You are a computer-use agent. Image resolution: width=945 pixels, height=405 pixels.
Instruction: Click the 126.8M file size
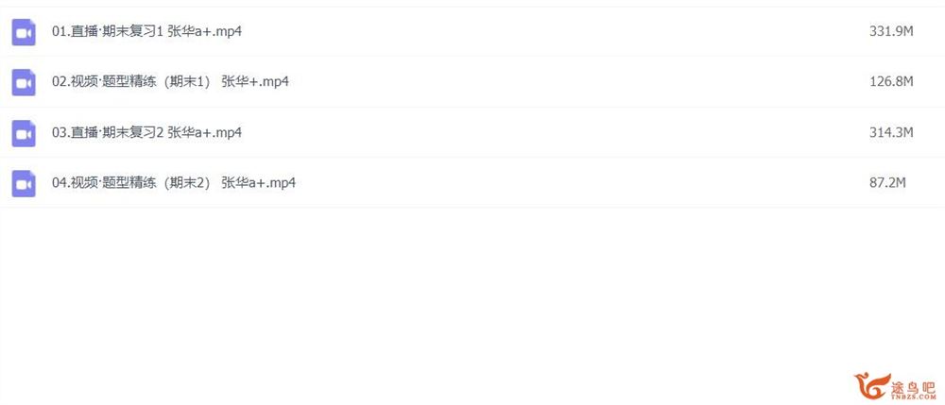(x=891, y=82)
